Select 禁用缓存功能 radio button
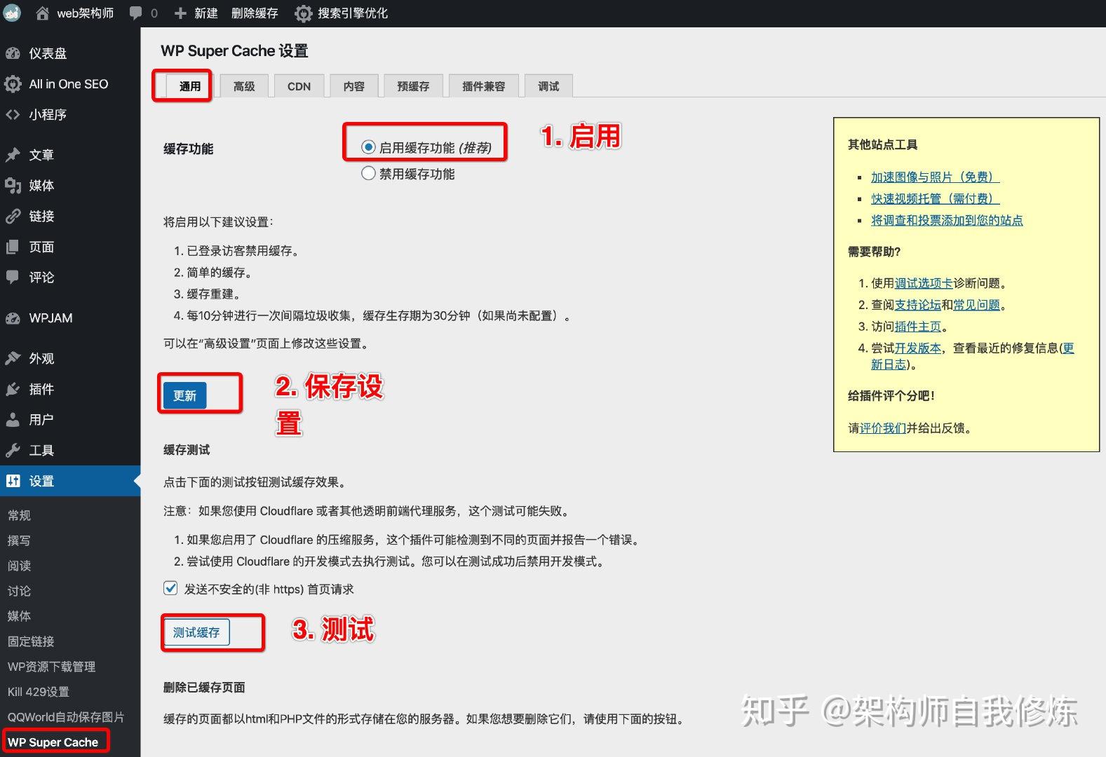The image size is (1106, 757). click(368, 173)
